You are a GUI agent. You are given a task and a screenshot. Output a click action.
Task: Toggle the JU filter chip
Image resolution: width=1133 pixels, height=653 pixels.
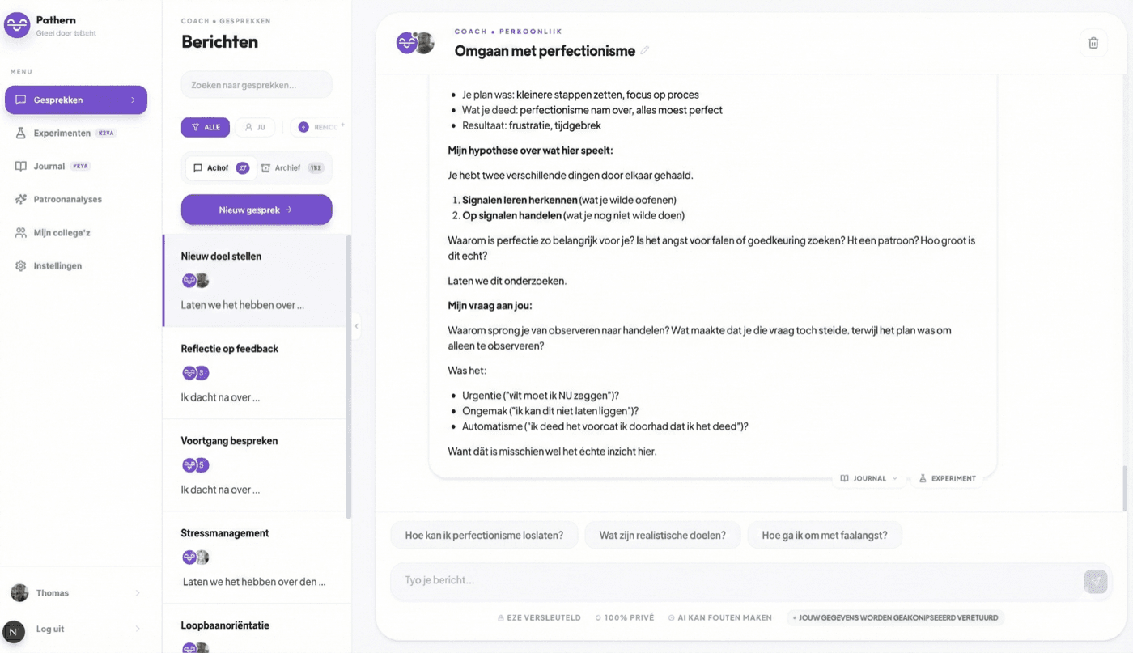pos(256,127)
